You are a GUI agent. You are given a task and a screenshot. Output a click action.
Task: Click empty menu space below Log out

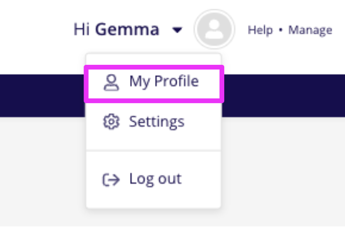coord(153,198)
